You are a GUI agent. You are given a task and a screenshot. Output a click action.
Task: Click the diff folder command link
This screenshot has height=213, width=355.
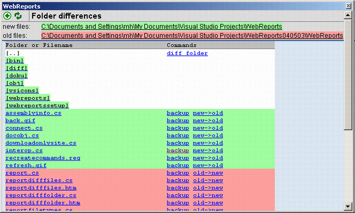point(187,53)
